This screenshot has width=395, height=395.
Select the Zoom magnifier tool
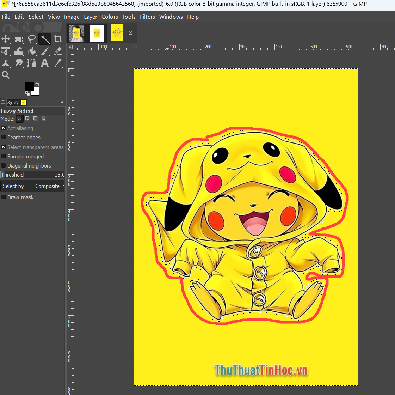pyautogui.click(x=6, y=75)
